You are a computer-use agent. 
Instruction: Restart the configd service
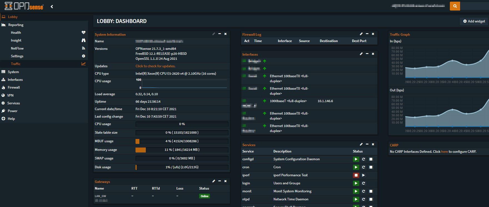(363, 159)
